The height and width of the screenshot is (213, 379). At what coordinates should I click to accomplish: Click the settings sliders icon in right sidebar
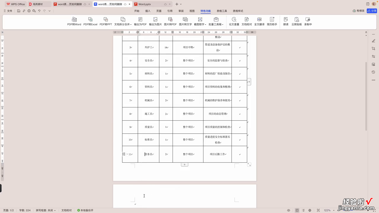(374, 57)
